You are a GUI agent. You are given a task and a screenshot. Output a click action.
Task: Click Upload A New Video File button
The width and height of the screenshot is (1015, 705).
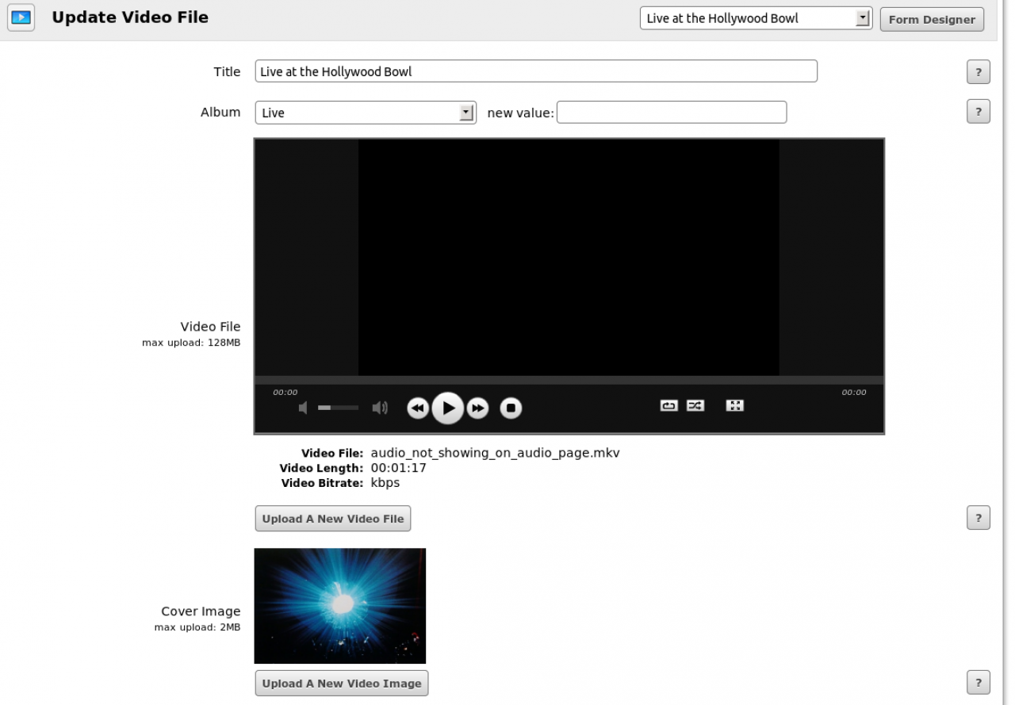tap(333, 519)
